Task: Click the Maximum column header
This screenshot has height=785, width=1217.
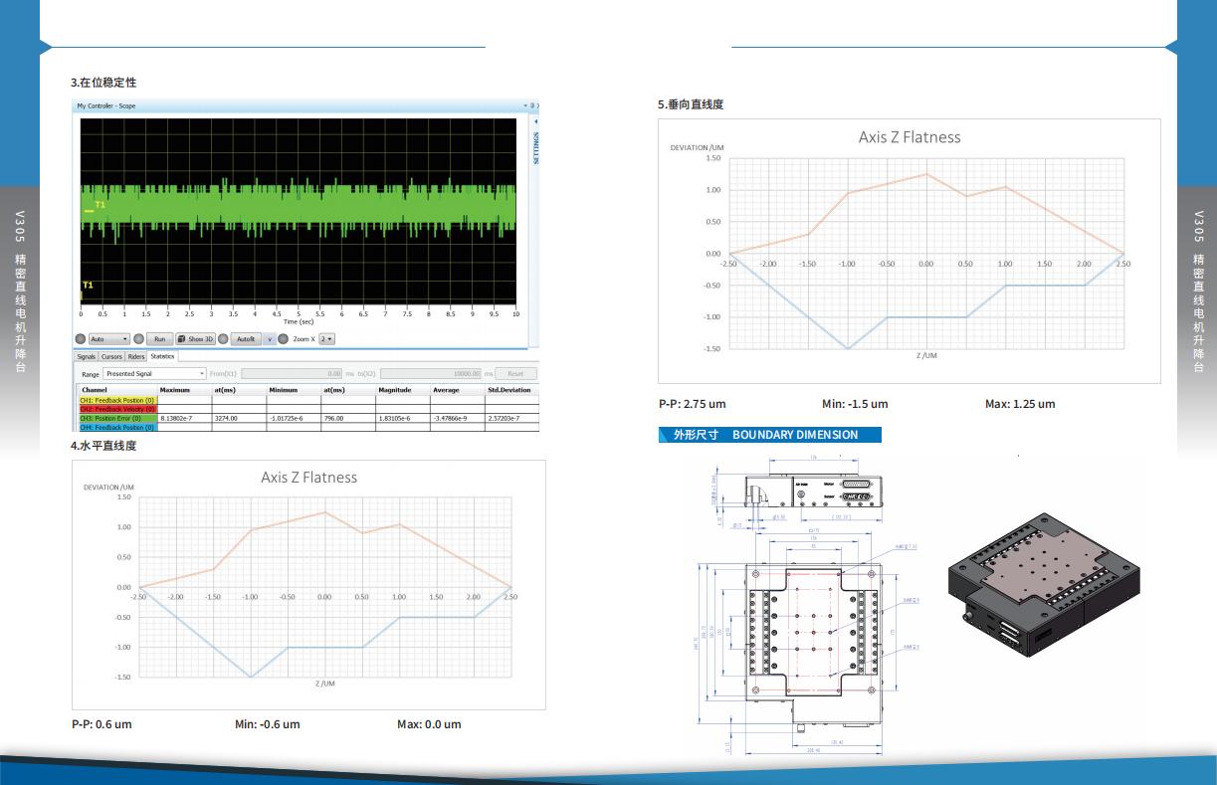Action: coord(184,390)
